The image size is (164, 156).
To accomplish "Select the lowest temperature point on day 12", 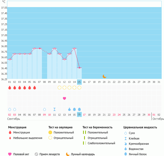I will tap(64, 59).
